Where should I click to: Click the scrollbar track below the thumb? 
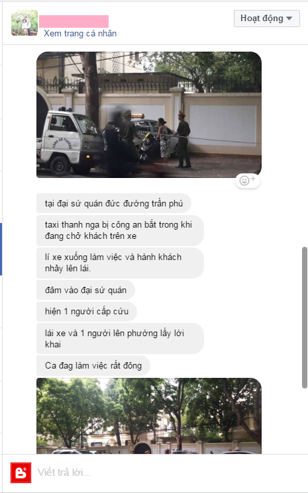click(x=304, y=422)
